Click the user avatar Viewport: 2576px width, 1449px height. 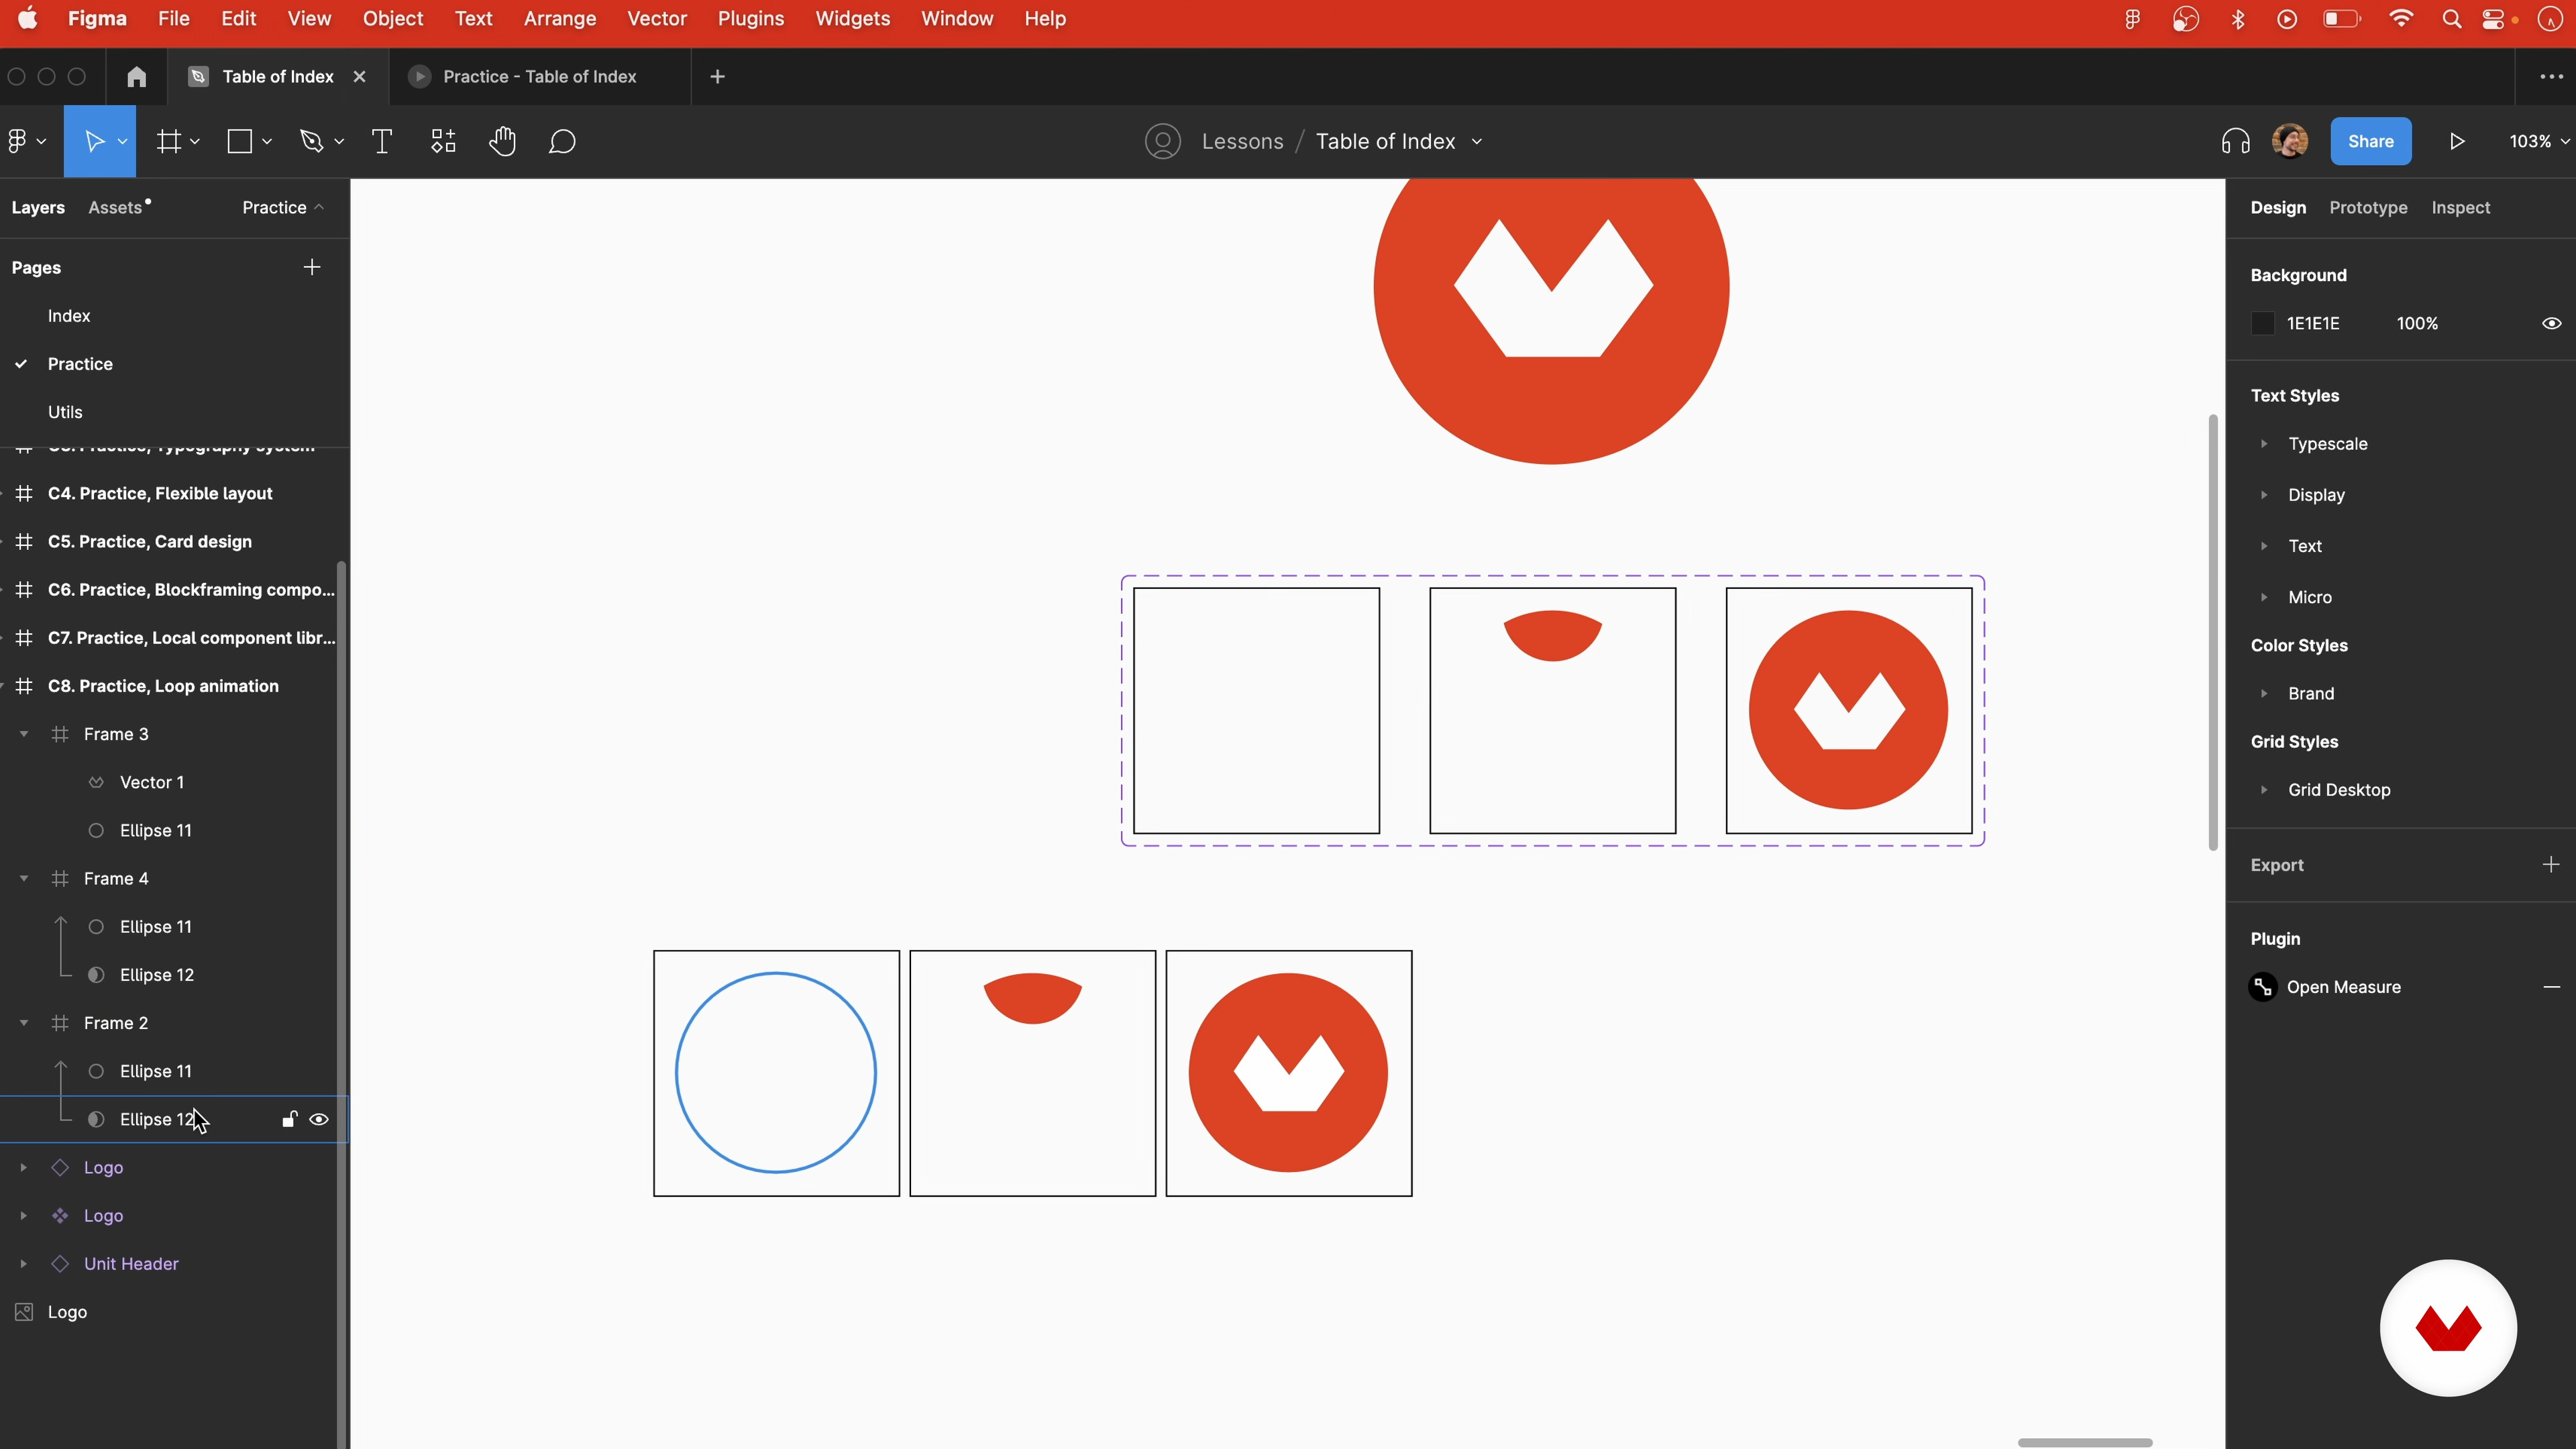pos(2289,141)
